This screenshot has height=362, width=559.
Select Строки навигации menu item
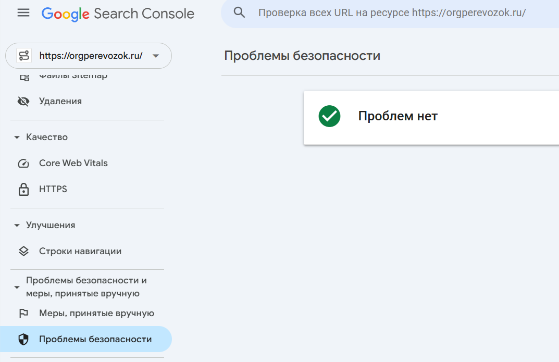(80, 251)
